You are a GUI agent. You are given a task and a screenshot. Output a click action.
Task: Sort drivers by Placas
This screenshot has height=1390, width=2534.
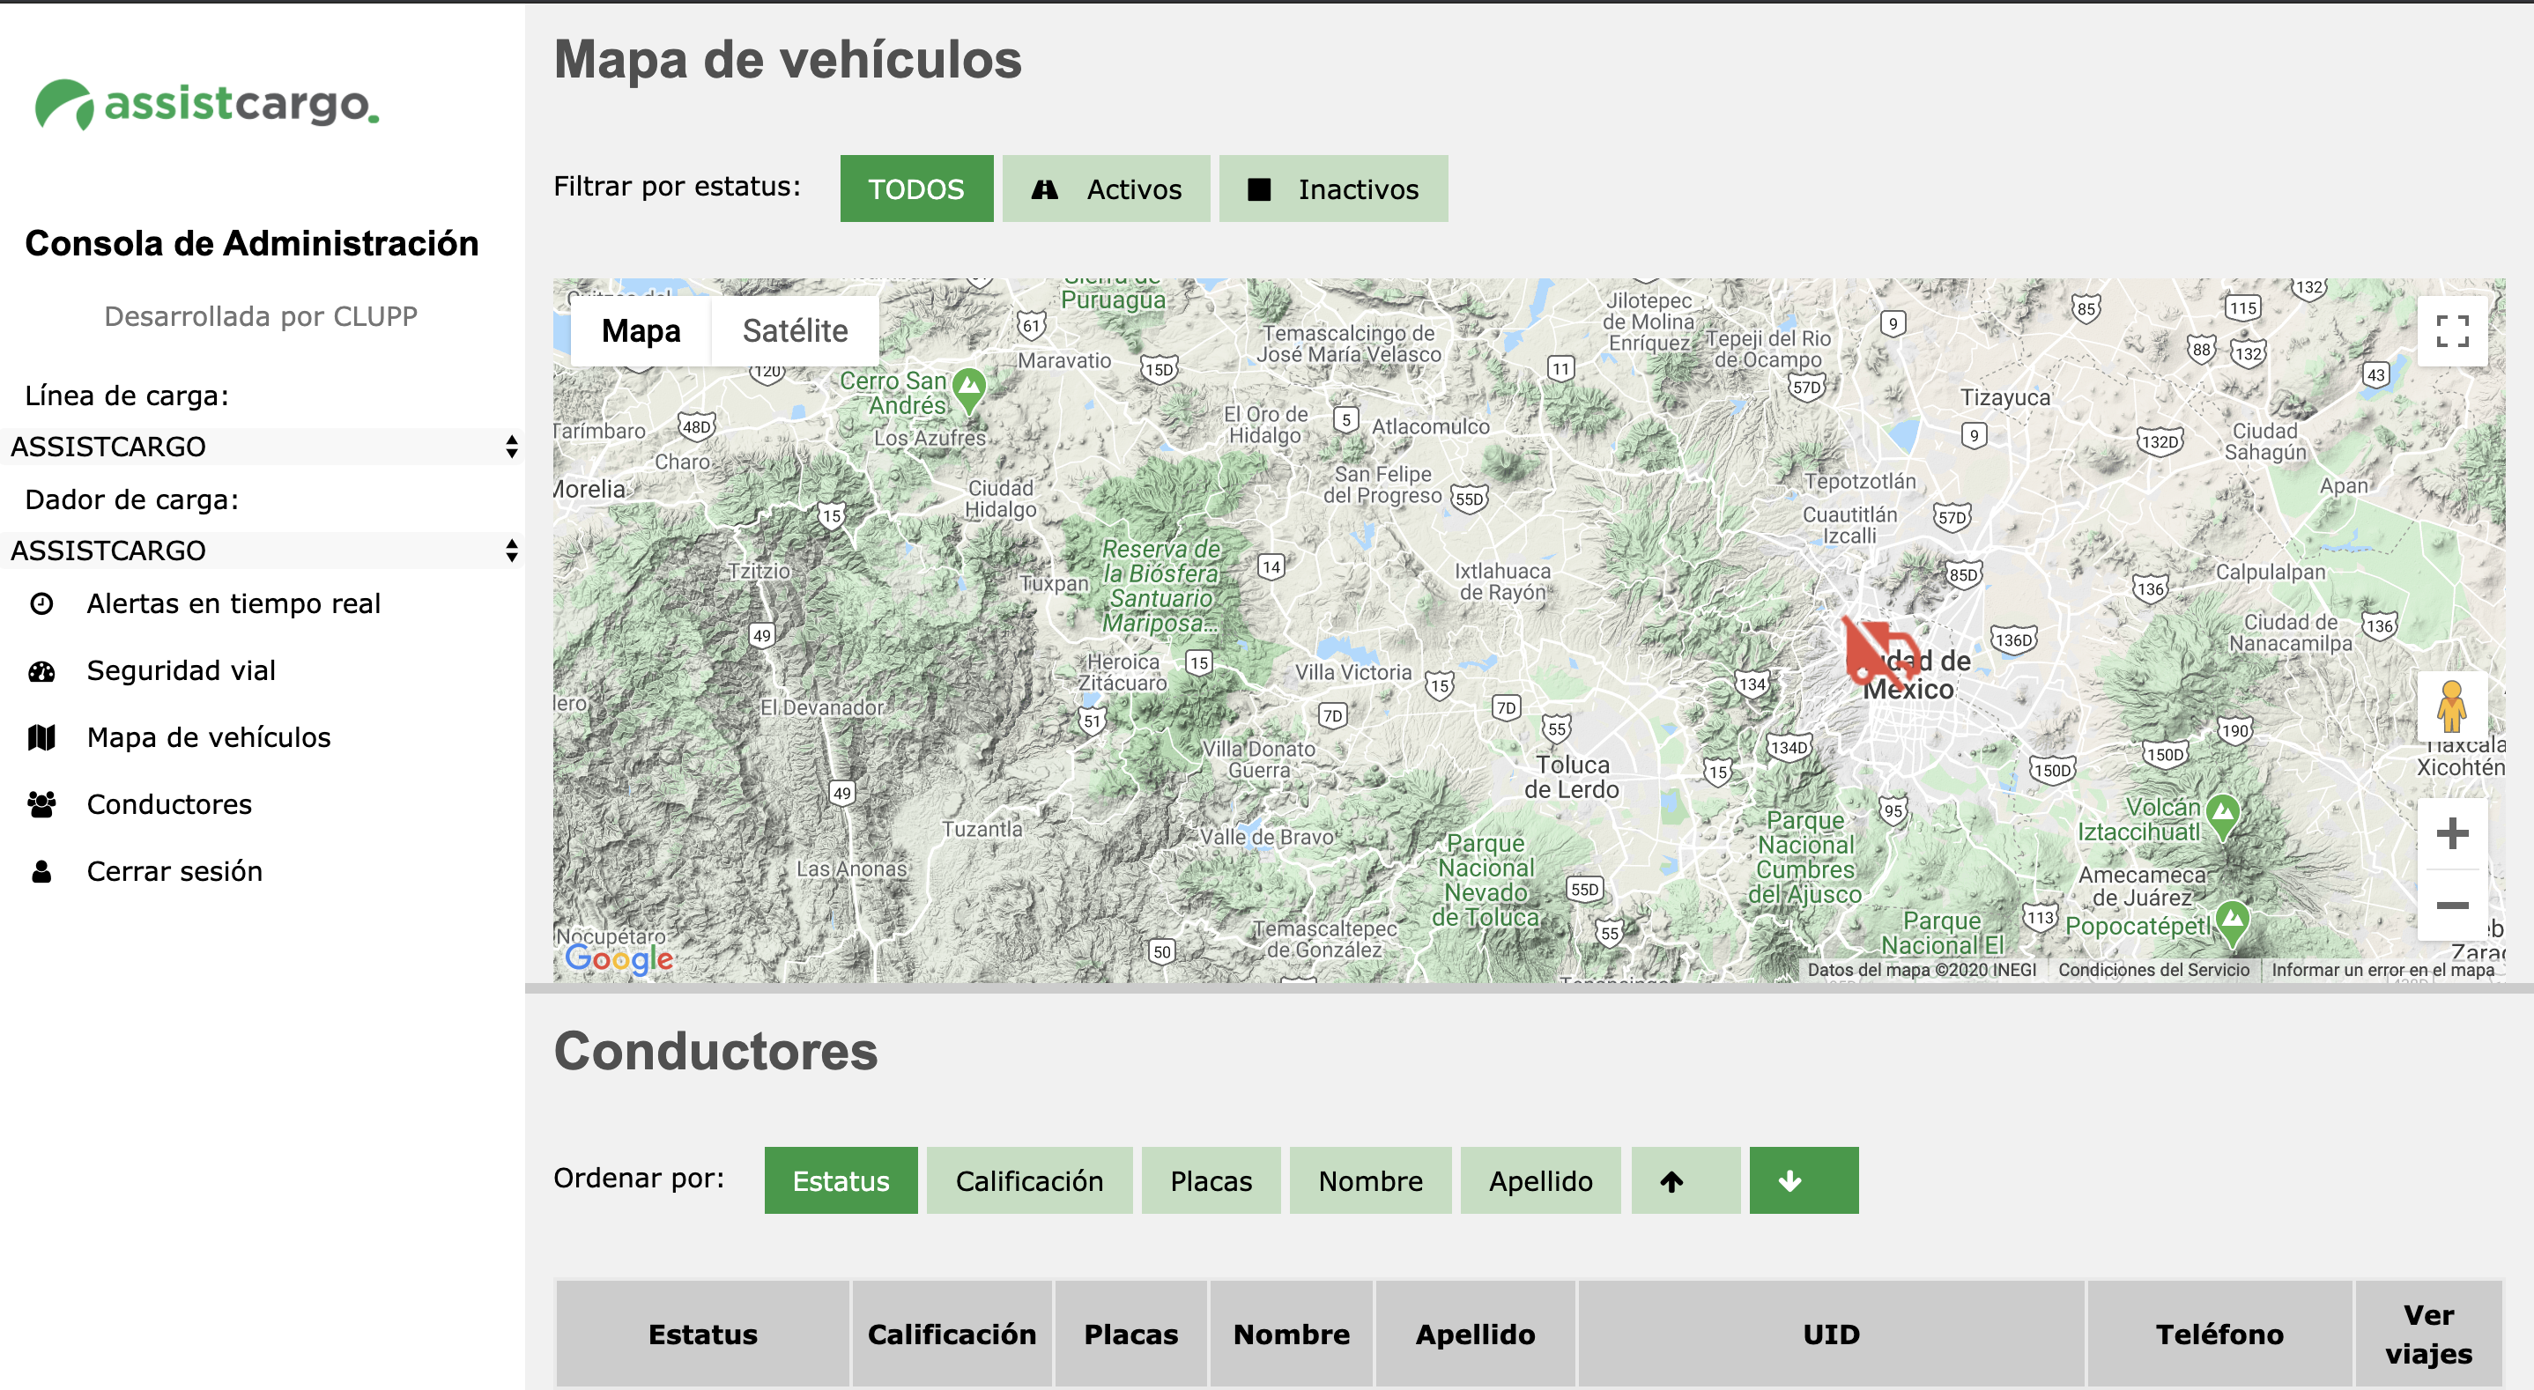(1210, 1179)
